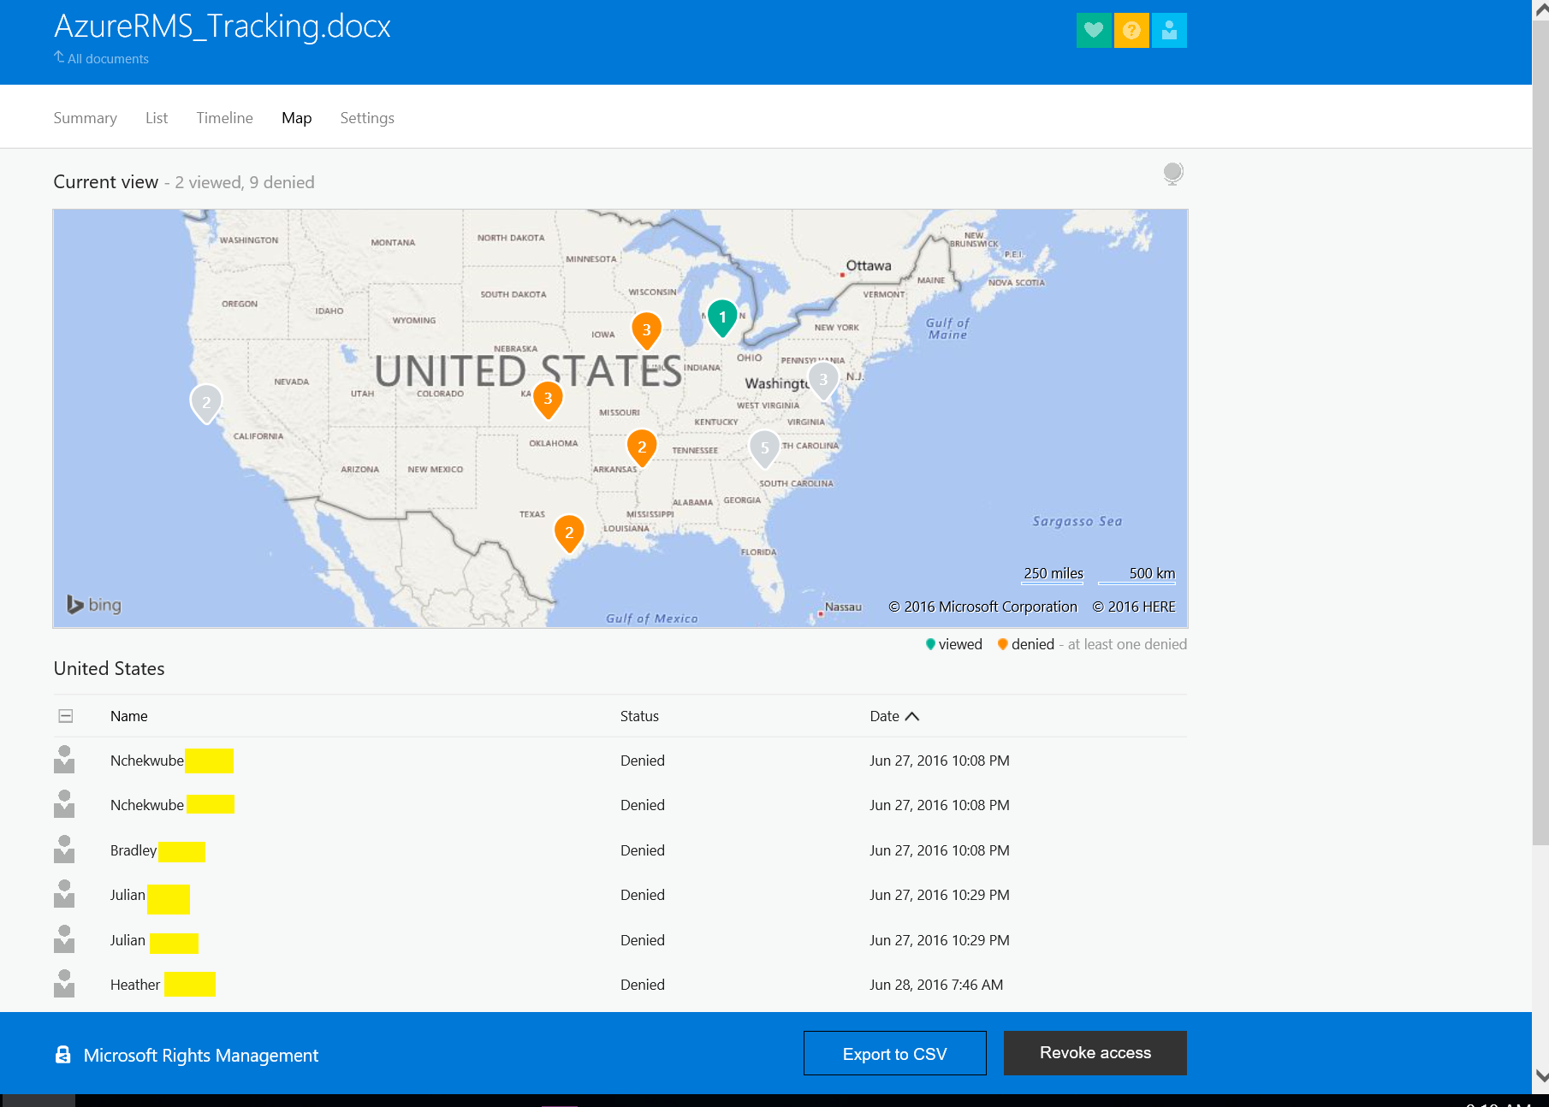
Task: Click the orange pin labeled 2 in Texas
Action: point(568,532)
